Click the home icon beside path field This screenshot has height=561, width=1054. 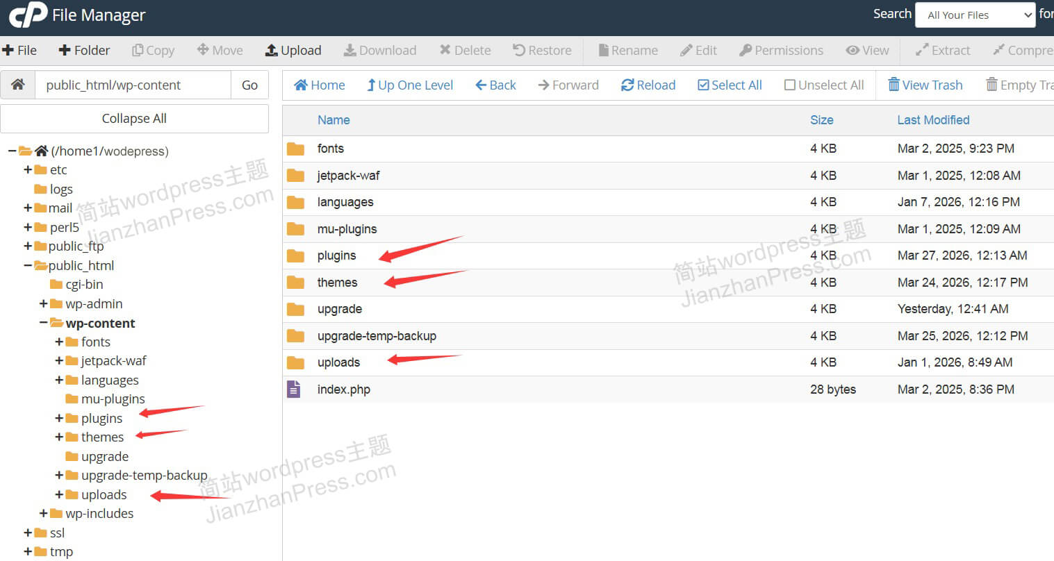pos(18,85)
